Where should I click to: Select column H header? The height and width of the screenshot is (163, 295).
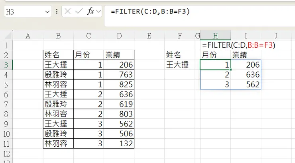pyautogui.click(x=215, y=36)
